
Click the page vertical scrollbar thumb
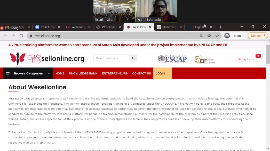pyautogui.click(x=268, y=54)
